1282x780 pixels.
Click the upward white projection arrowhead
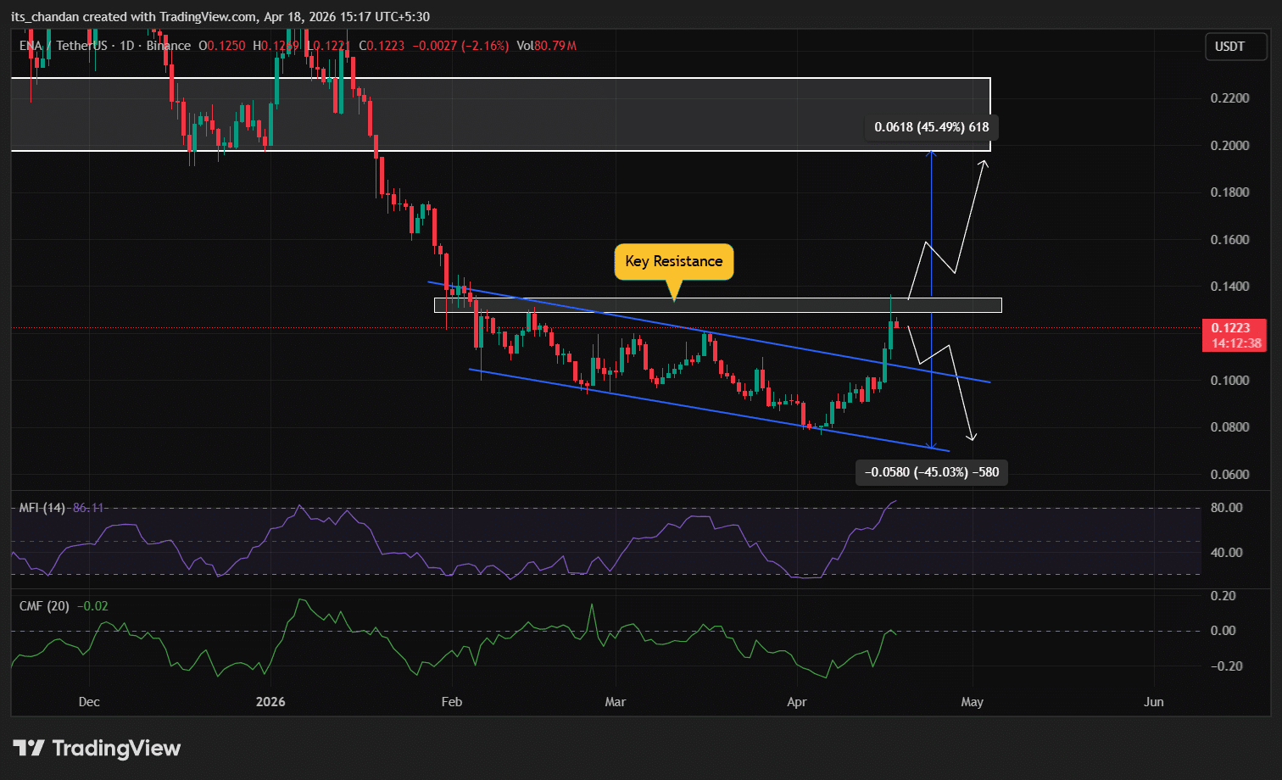[x=984, y=163]
